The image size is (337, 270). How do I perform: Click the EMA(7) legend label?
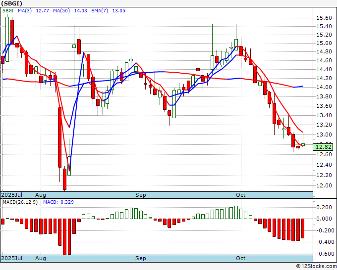coord(100,11)
